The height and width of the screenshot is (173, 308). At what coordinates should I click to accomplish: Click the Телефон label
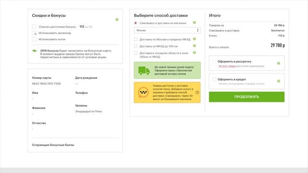(81, 93)
